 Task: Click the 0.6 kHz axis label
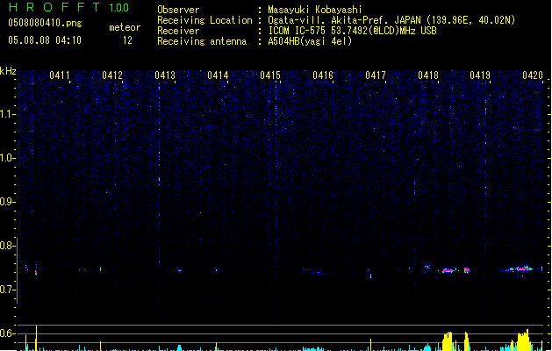(x=8, y=333)
